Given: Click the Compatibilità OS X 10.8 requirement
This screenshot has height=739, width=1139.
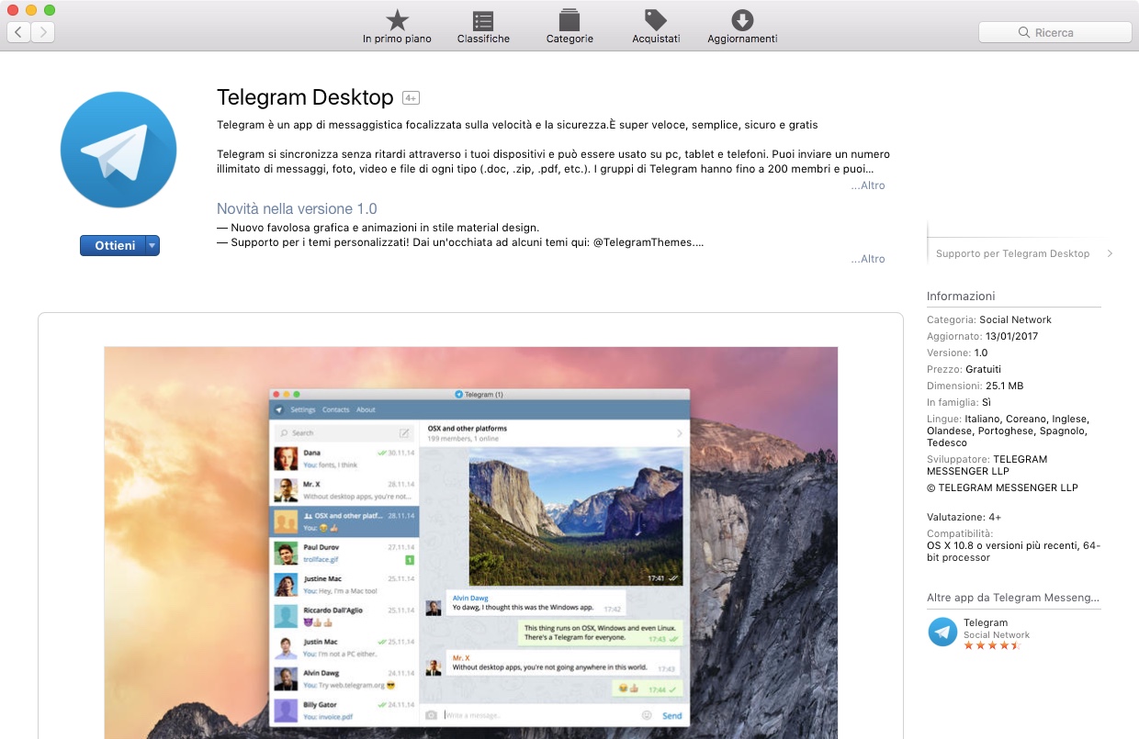Looking at the screenshot, I should [1013, 545].
